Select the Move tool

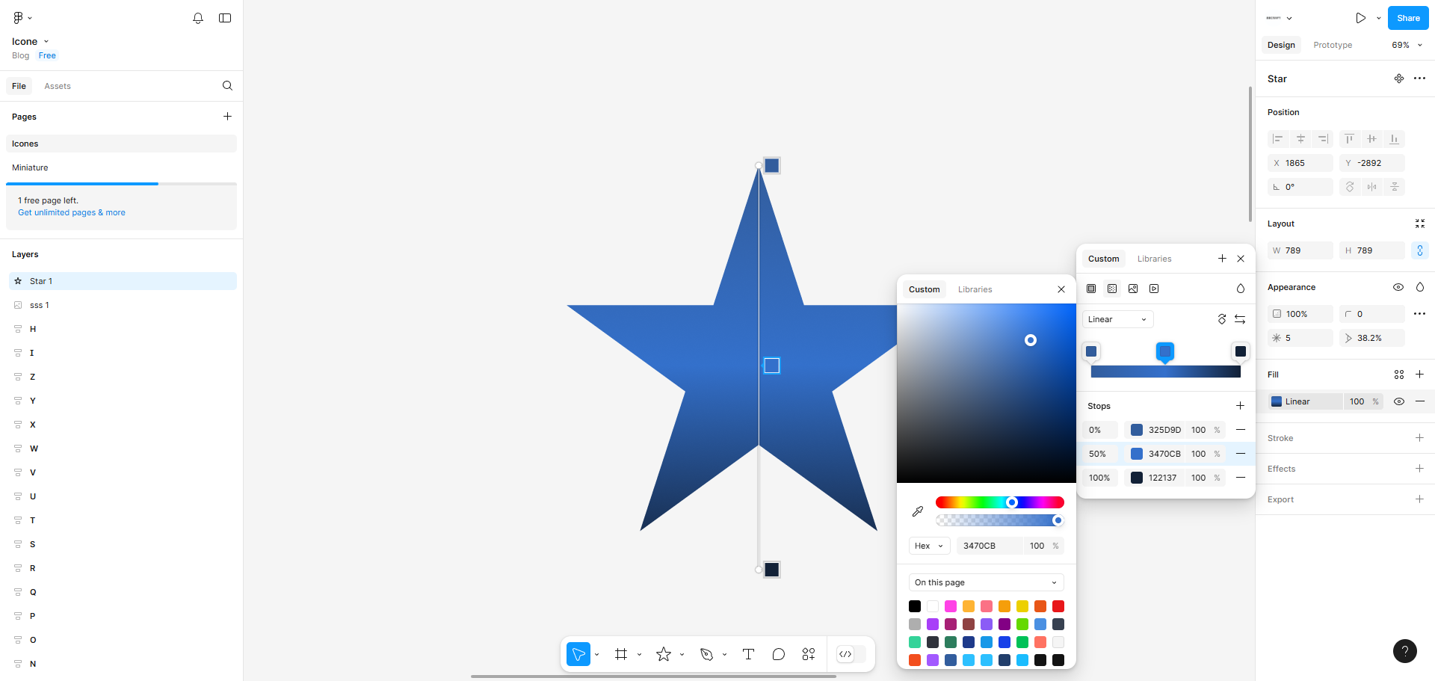(578, 654)
